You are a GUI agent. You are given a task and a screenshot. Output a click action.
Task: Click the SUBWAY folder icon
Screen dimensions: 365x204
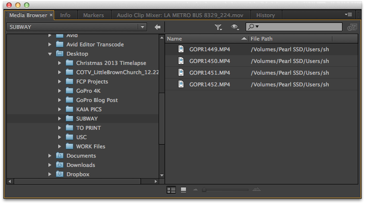[x=69, y=119]
